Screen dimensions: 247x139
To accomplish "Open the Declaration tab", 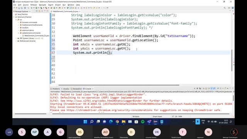I will [76, 89].
